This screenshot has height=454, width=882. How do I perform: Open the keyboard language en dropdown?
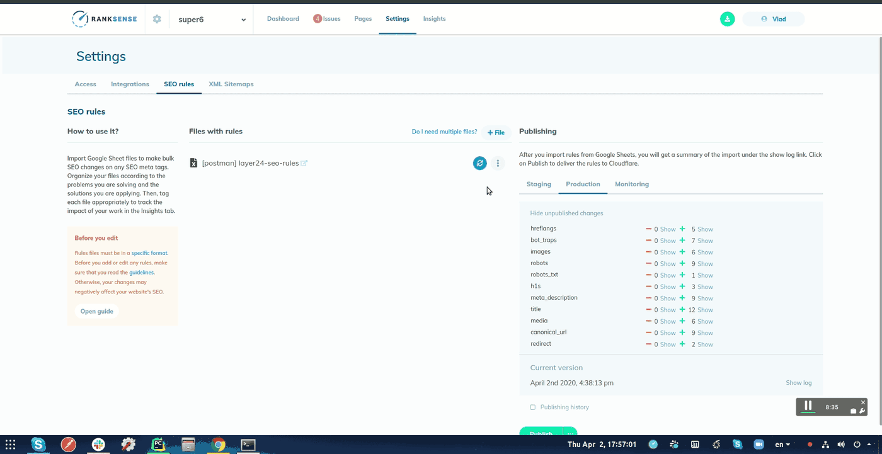click(x=782, y=445)
